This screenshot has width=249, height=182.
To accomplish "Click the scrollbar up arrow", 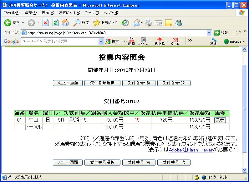I will click(x=244, y=49).
